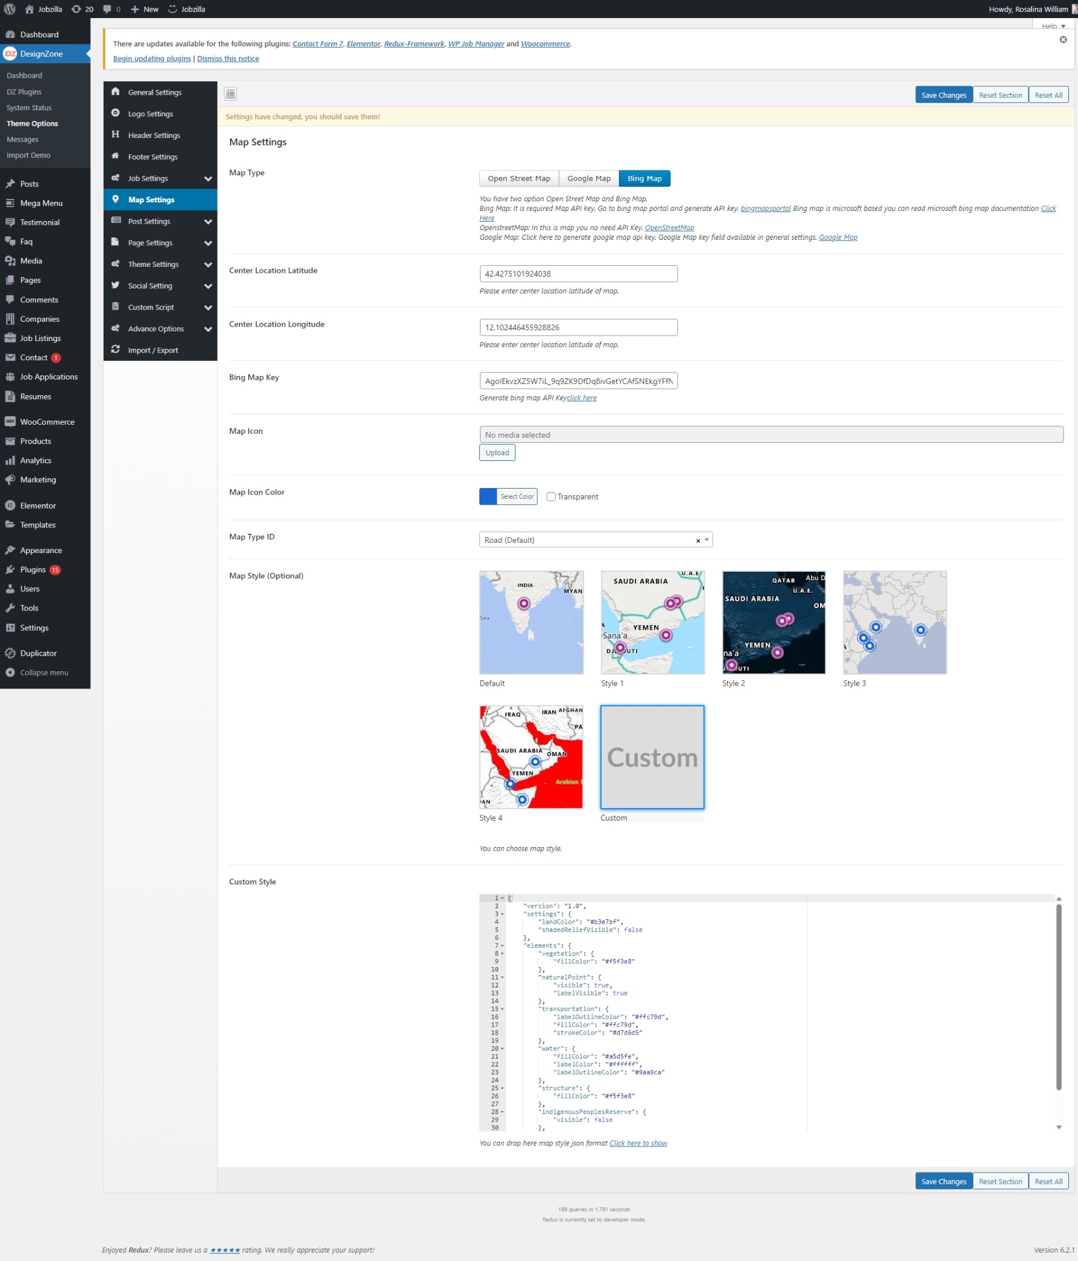Image resolution: width=1078 pixels, height=1261 pixels.
Task: Switch map type to Google Map
Action: [x=588, y=178]
